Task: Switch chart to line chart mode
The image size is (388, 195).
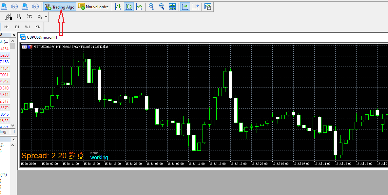Action: coord(139,7)
